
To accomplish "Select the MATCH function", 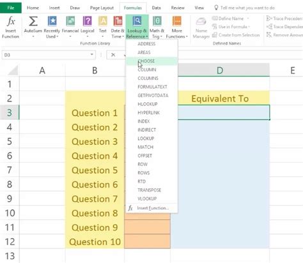I will [x=151, y=147].
